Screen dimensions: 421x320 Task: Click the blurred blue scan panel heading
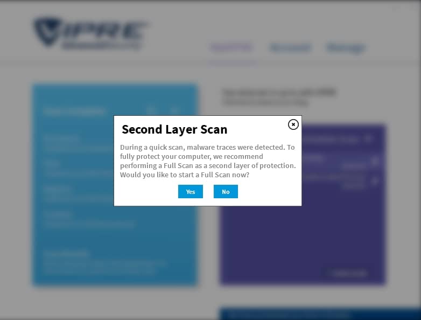(x=74, y=111)
